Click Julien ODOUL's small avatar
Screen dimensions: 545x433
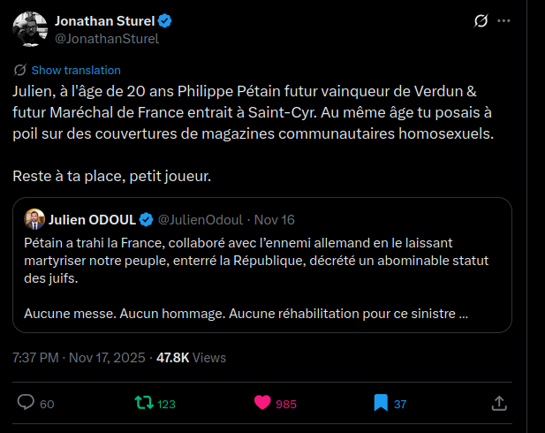coord(34,218)
